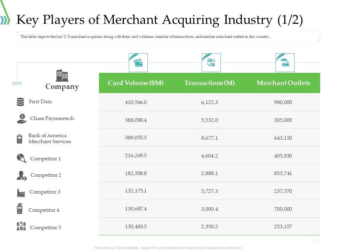
Task: Click the table description text box
Action: click(x=168, y=36)
